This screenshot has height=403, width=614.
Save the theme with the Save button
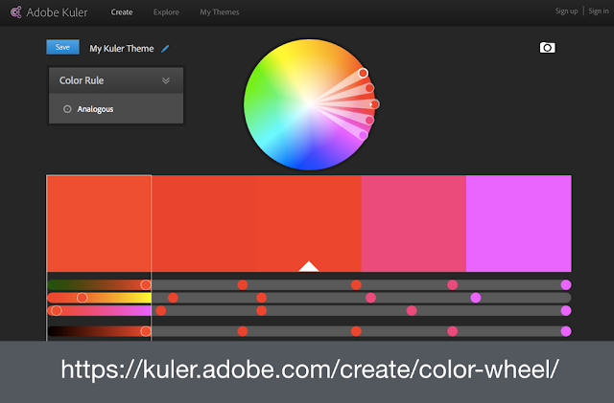click(62, 47)
